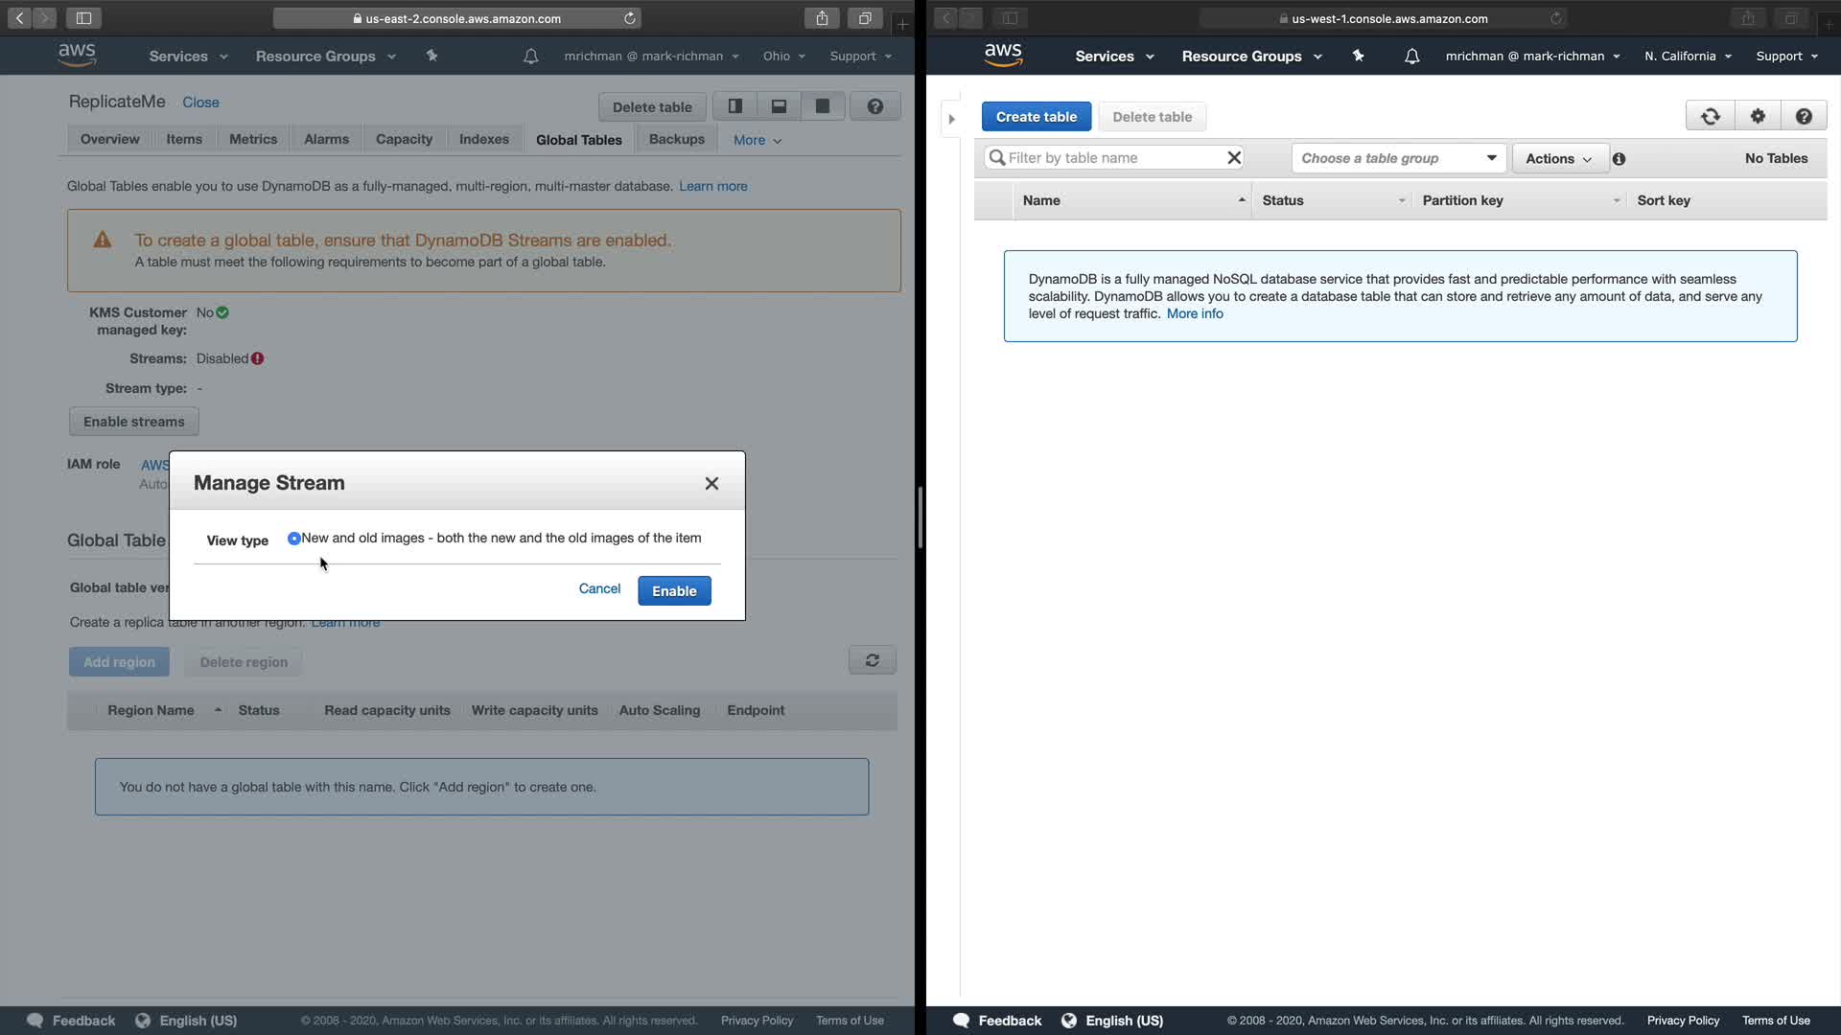The height and width of the screenshot is (1035, 1841).
Task: Go to AWS home logo in right window
Action: [1003, 56]
